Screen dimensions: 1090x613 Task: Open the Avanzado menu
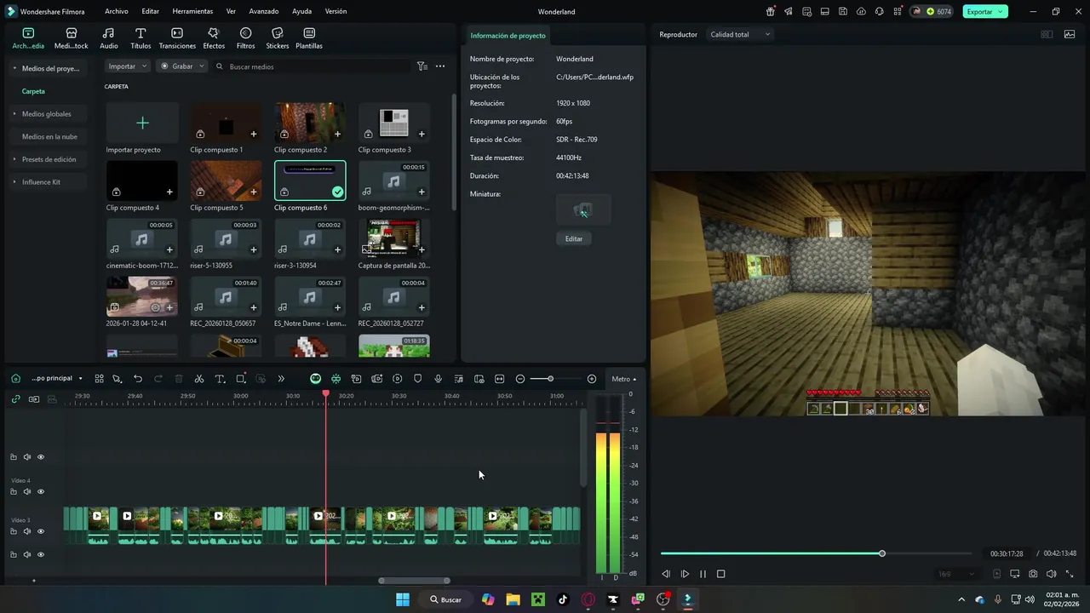click(264, 12)
